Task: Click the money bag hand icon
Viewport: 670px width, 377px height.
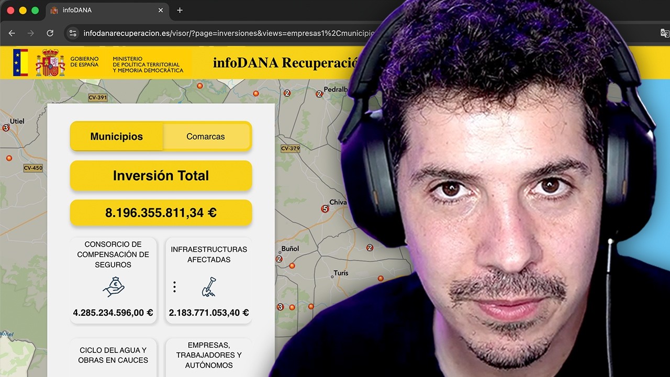Action: 113,286
